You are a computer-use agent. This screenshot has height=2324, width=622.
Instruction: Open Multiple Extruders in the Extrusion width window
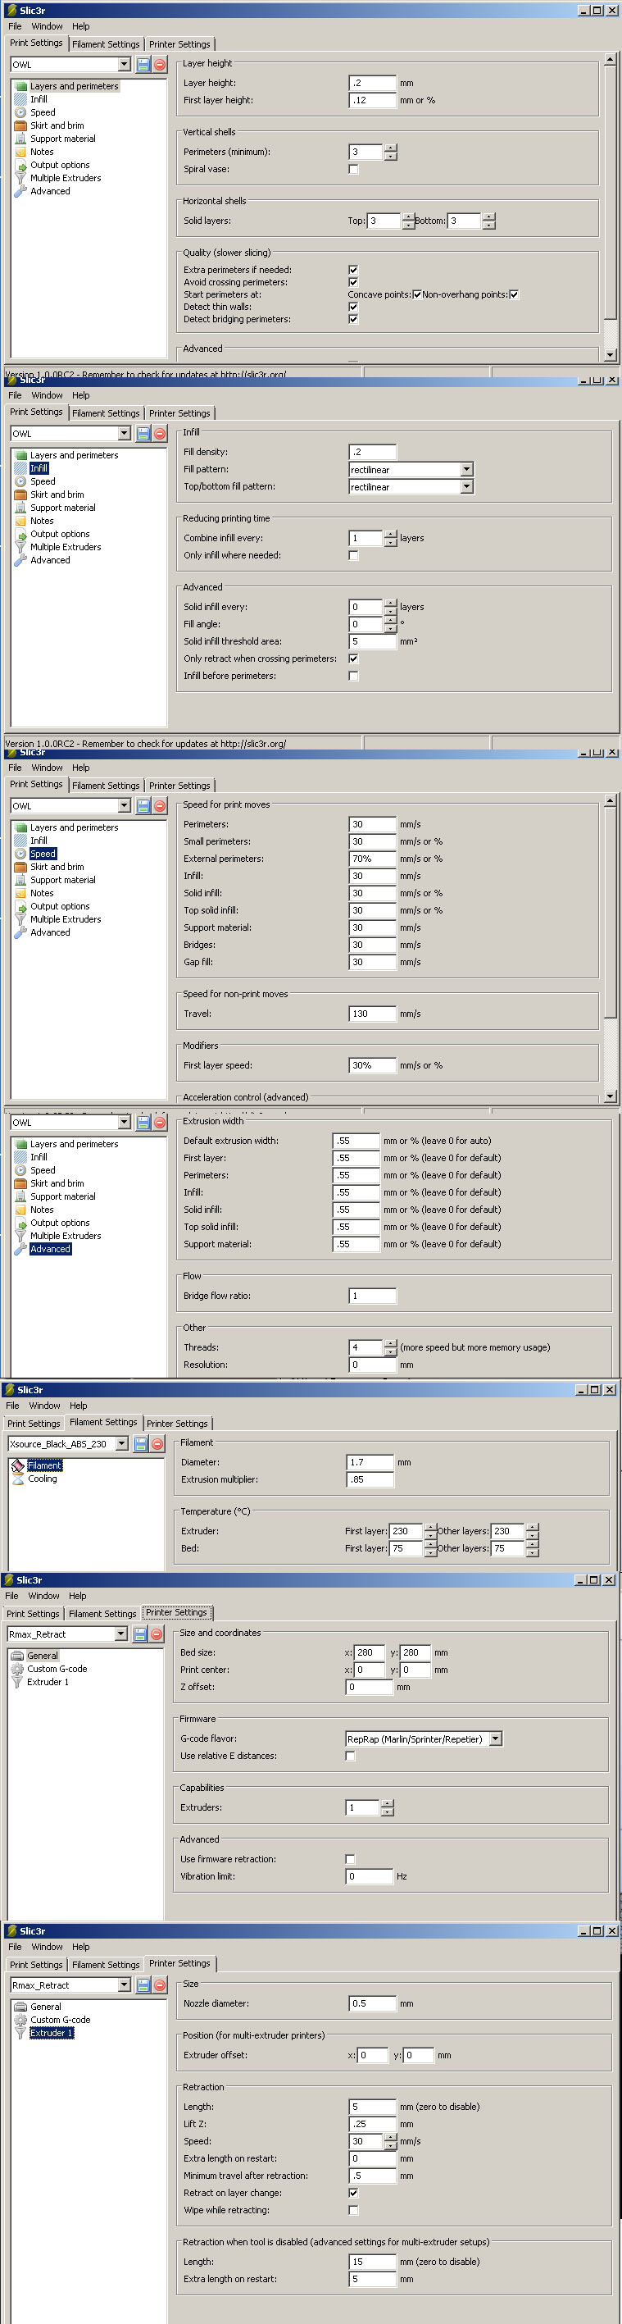pyautogui.click(x=65, y=1236)
